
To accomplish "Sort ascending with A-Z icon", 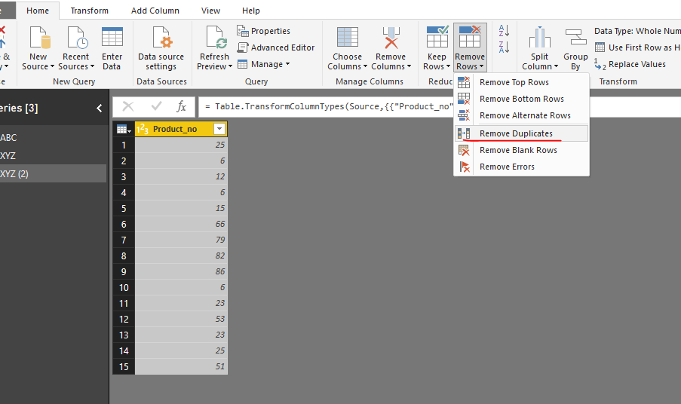I will 504,30.
